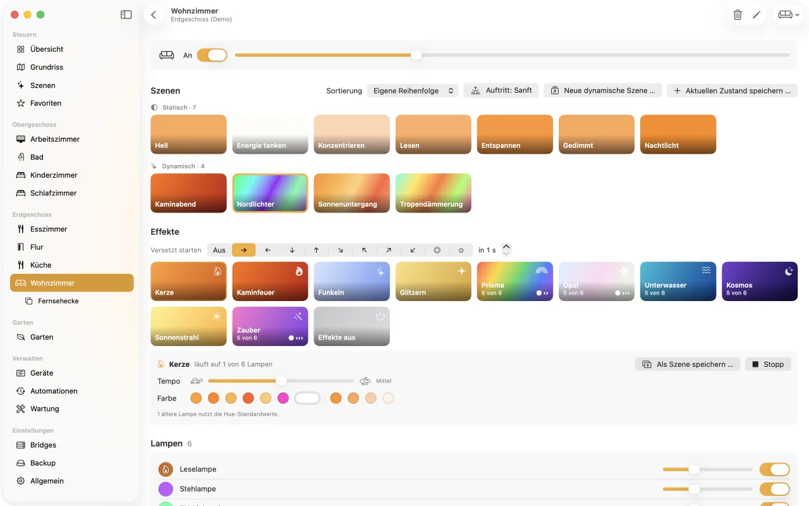This screenshot has width=809, height=506.
Task: Select the concentric circle offset mode
Action: [437, 250]
